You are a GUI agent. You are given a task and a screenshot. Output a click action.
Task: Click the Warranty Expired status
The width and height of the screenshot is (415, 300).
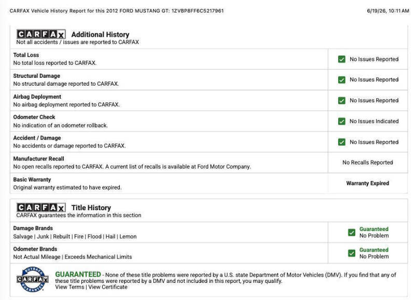coord(368,183)
